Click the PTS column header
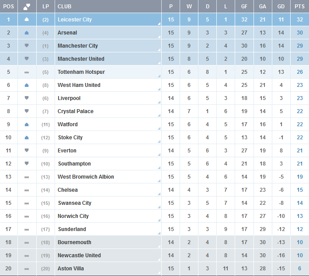 click(x=299, y=7)
